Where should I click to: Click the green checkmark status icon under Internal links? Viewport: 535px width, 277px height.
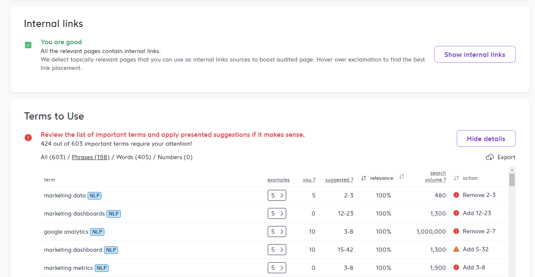28,45
